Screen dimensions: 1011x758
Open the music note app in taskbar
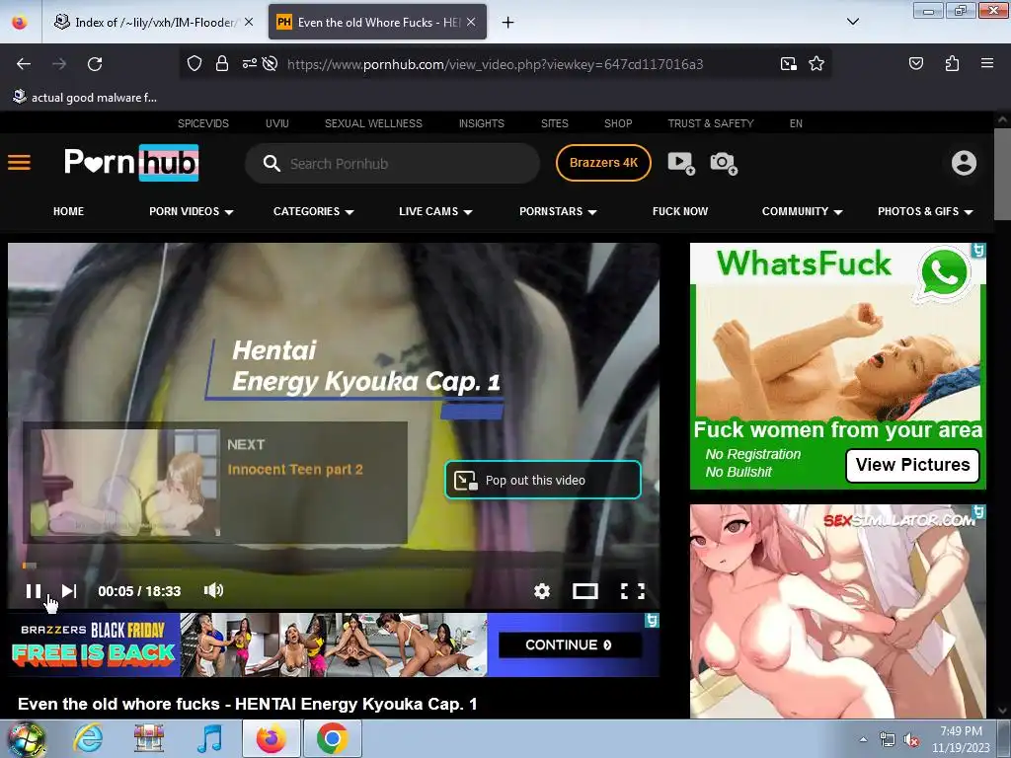[209, 739]
